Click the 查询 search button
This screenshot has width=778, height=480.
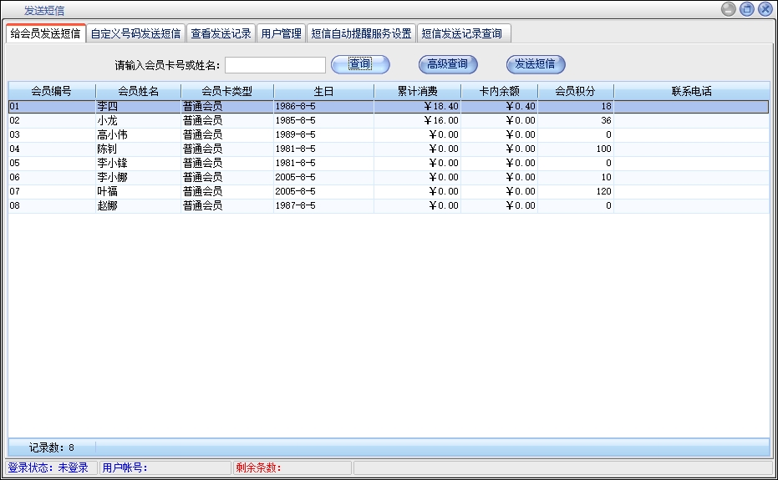(360, 64)
